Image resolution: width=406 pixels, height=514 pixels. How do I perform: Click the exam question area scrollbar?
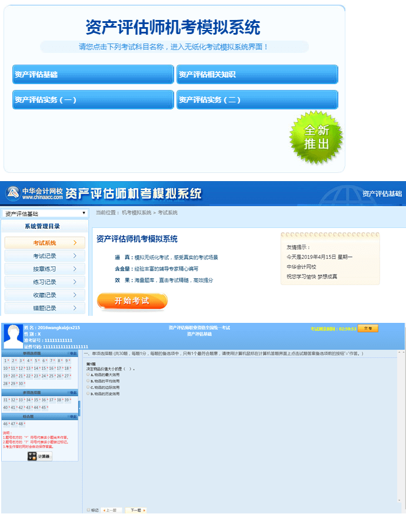coord(399,426)
